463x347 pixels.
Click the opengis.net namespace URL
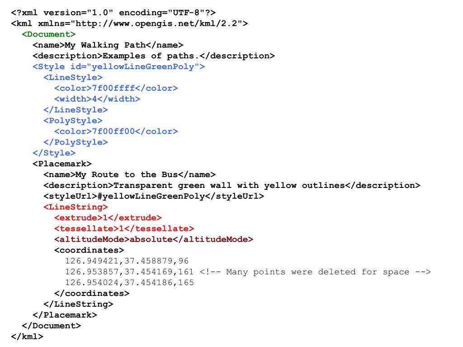tap(156, 23)
